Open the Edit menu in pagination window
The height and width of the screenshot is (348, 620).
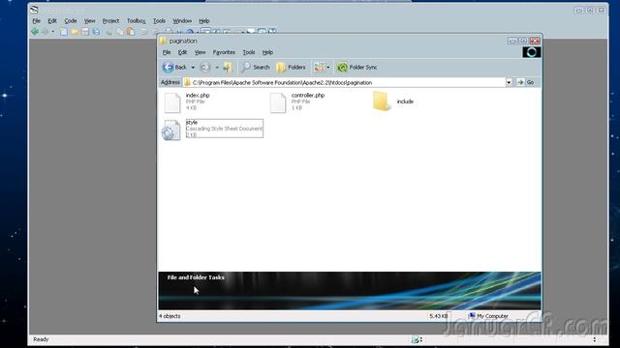pos(182,52)
